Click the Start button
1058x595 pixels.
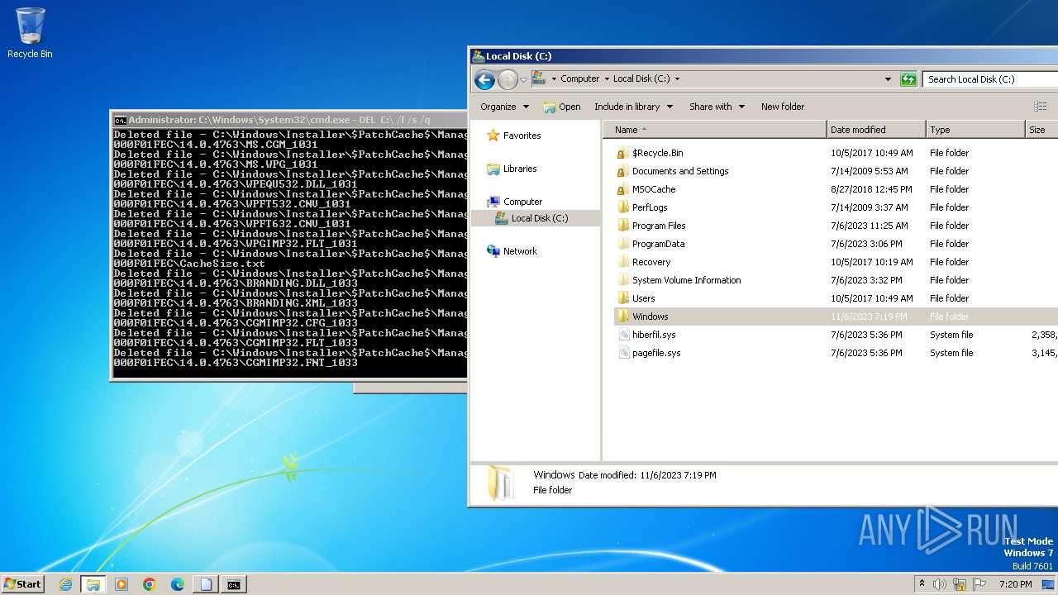tap(23, 584)
